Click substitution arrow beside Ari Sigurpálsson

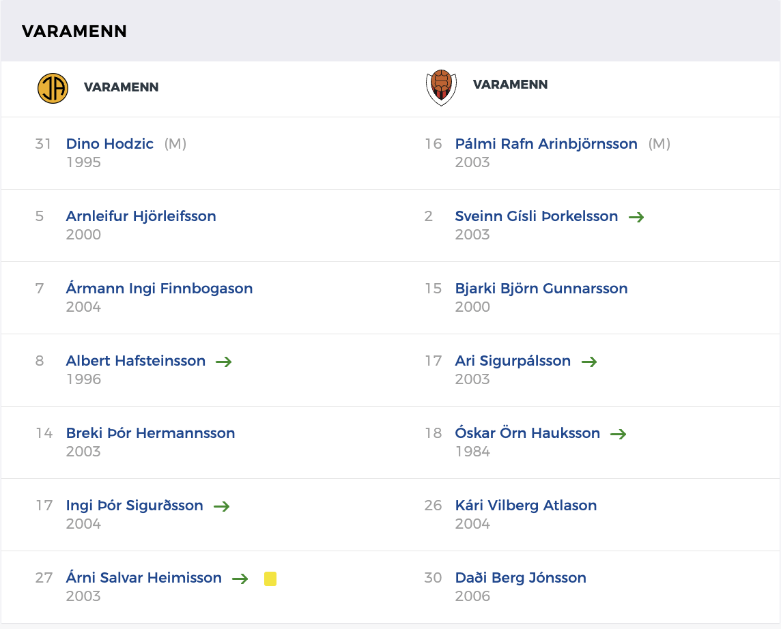(589, 362)
